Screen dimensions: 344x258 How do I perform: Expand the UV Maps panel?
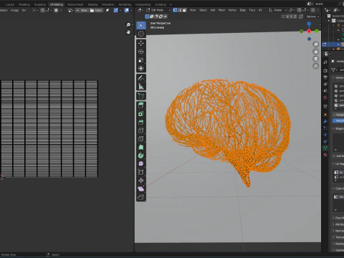(338, 164)
